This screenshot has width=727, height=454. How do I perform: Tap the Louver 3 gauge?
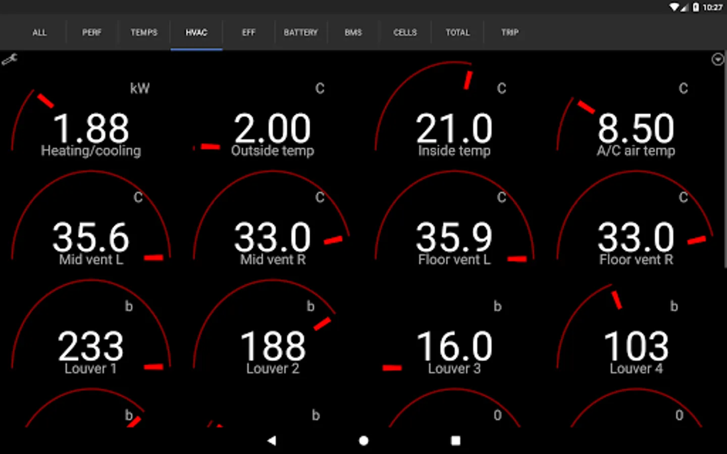coord(454,348)
